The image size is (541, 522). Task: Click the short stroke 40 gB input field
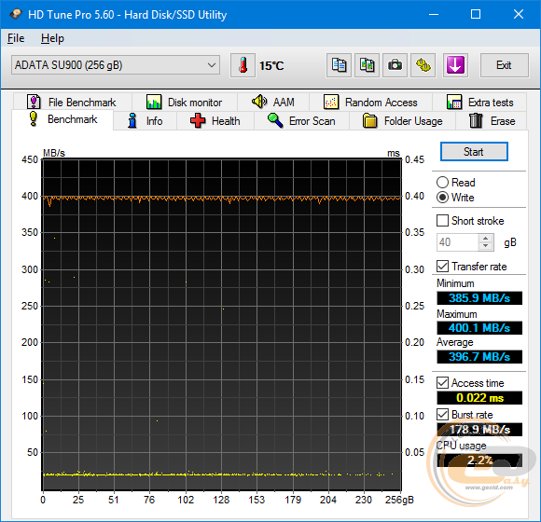pyautogui.click(x=457, y=242)
